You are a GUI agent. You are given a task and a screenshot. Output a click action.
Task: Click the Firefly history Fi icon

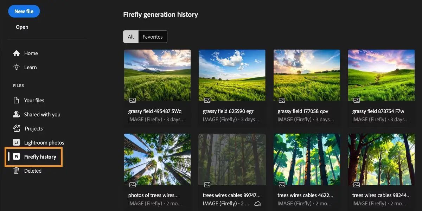17,156
